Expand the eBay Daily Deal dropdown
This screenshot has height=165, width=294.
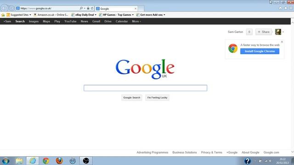(96, 15)
